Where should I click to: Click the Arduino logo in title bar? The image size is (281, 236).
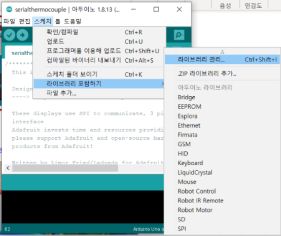coord(9,9)
